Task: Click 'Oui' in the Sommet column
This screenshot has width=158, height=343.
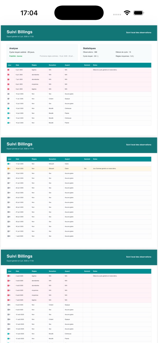Action: click(85, 169)
